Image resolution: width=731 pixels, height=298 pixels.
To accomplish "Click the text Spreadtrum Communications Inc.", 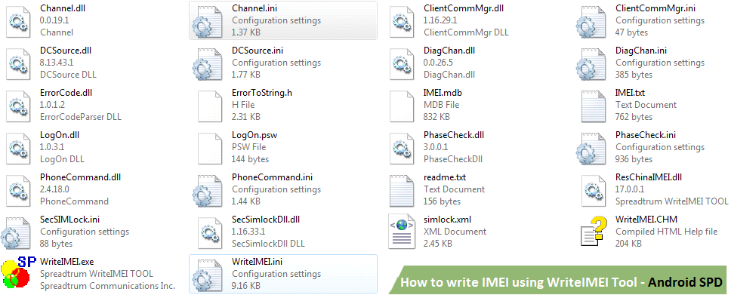I will (x=107, y=286).
